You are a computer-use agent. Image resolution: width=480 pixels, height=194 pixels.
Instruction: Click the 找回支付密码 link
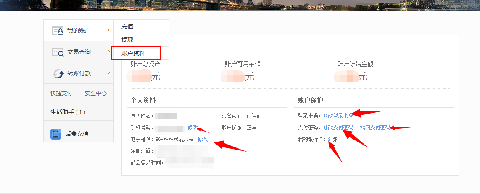tap(375, 127)
